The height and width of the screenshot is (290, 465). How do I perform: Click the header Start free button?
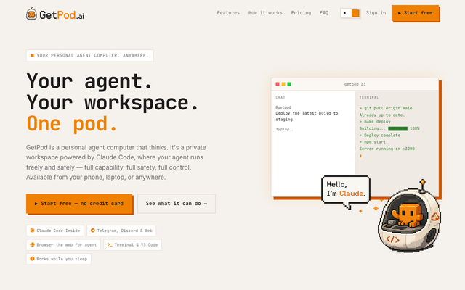tap(415, 13)
